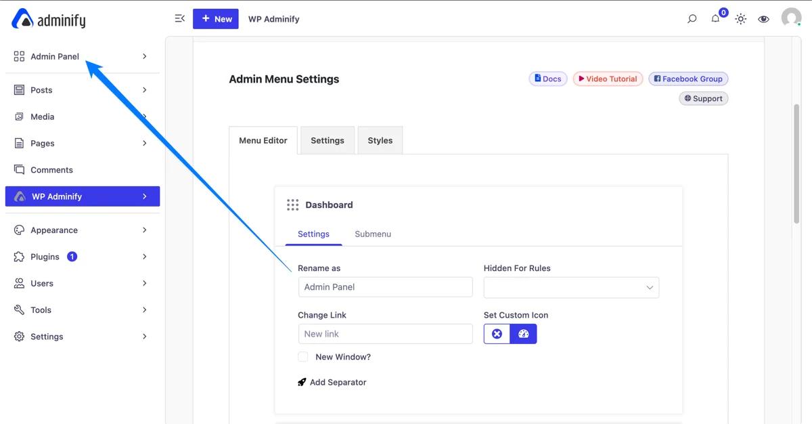Click the rocket icon beside Add Separator
Screen dimensions: 812x424
(x=302, y=382)
